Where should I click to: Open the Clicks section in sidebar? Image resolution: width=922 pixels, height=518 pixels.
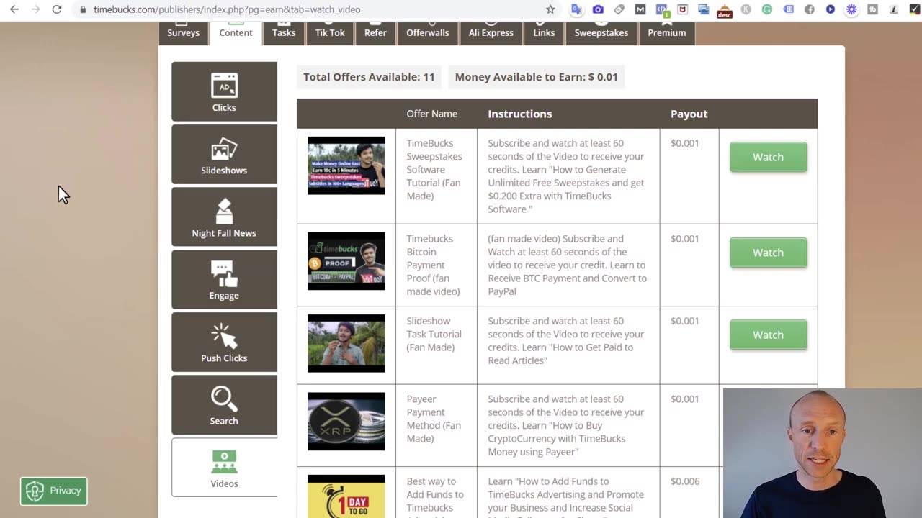(x=224, y=91)
